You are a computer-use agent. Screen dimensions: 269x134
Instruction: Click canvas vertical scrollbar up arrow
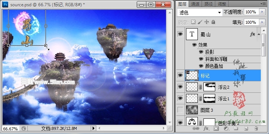[x=169, y=12]
